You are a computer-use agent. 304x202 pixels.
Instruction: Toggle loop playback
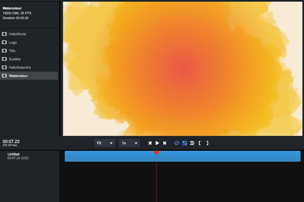177,143
